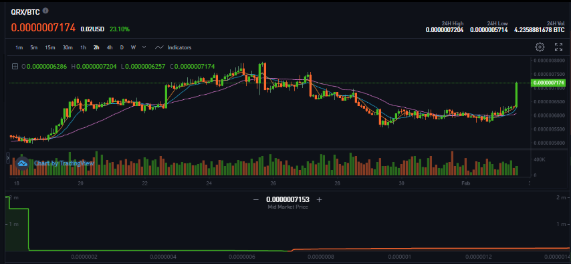Open the Indicators chart icon
The height and width of the screenshot is (264, 571).
[x=159, y=47]
